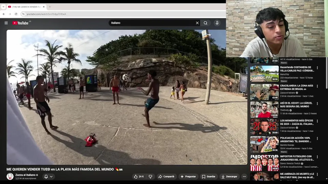Share the video via Compartir button
Image resolution: width=328 pixels, height=184 pixels.
(x=166, y=177)
